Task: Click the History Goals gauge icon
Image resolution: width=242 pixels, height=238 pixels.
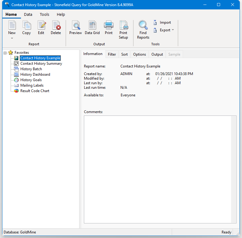Action: coord(16,80)
